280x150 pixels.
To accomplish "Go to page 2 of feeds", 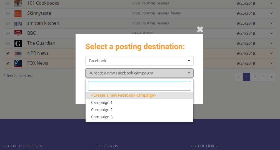I will click(255, 77).
